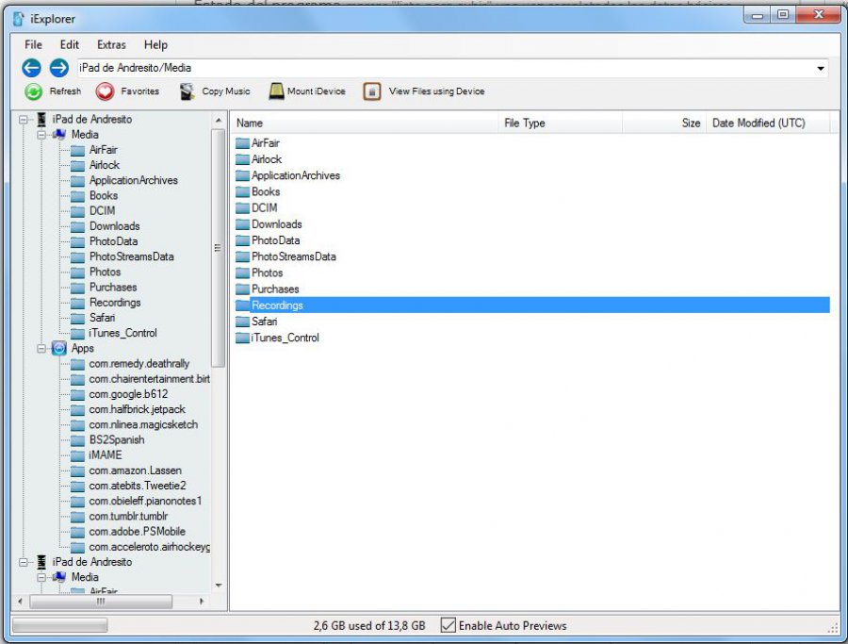The width and height of the screenshot is (848, 644).
Task: Toggle Enable Auto Previews checkbox
Action: (x=448, y=625)
